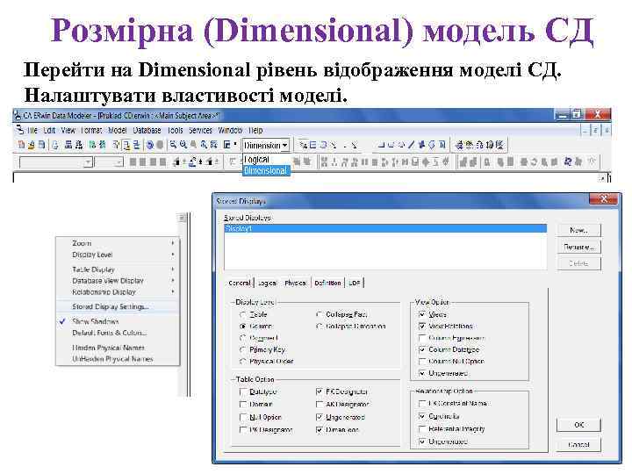The image size is (632, 474).
Task: Select the text box T tool icon
Action: click(x=442, y=145)
